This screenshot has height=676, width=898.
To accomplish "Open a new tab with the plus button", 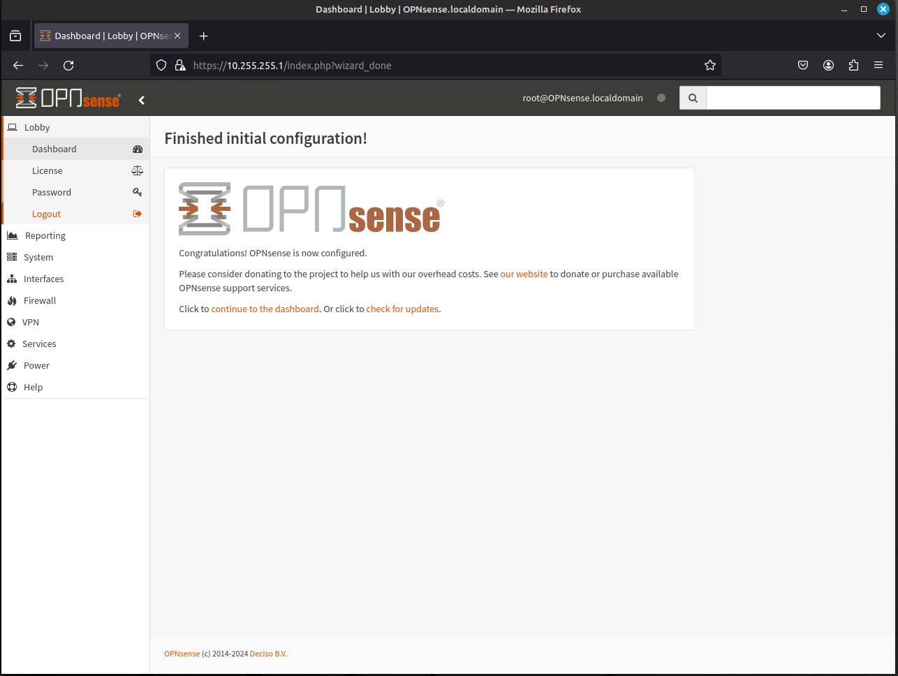I will (203, 36).
